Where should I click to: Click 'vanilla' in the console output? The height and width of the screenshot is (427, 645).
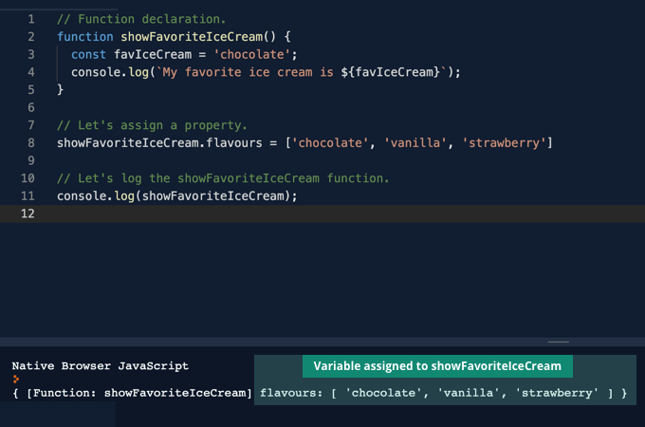pos(469,393)
